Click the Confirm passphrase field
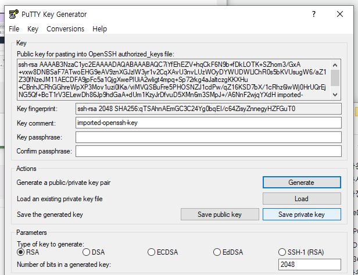The image size is (358, 275). click(x=209, y=151)
